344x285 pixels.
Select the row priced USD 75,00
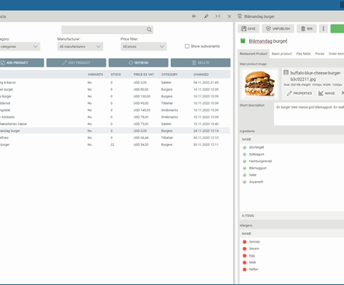[115, 124]
